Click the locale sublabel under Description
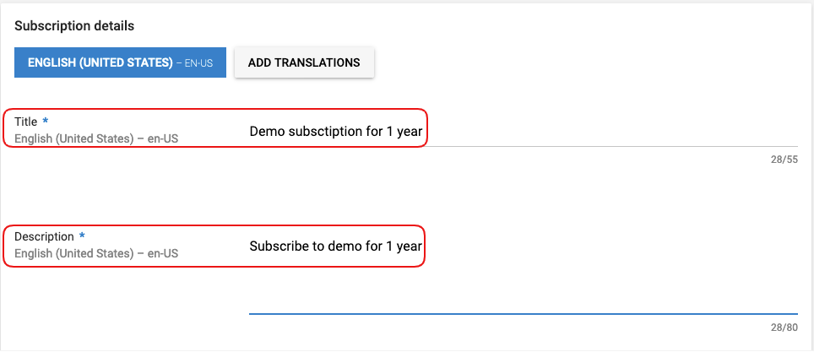Viewport: 814px width, 352px height. tap(96, 253)
